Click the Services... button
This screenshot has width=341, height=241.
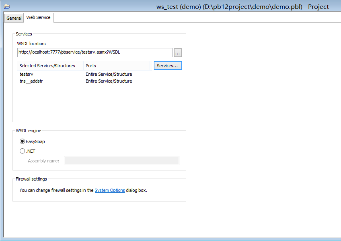(167, 65)
